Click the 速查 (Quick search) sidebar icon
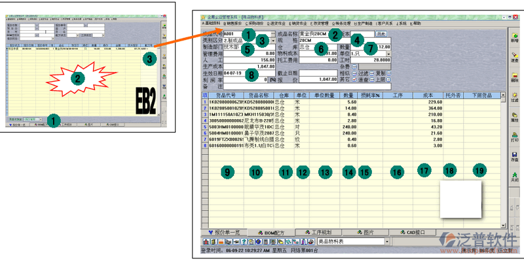524x261 pixels. 515,57
